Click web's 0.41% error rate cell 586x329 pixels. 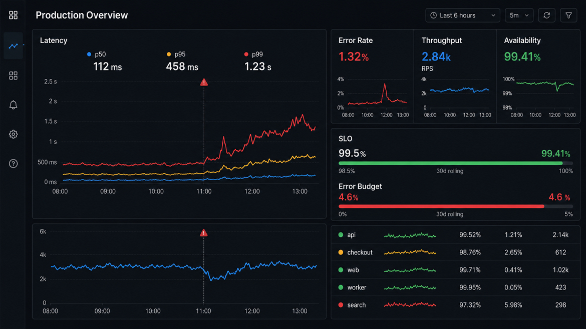(513, 269)
